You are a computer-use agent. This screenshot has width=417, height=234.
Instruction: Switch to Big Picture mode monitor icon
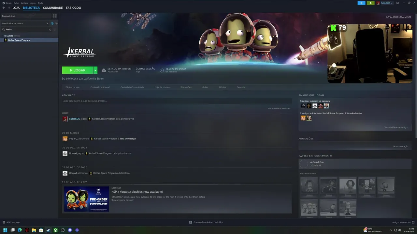point(397,3)
